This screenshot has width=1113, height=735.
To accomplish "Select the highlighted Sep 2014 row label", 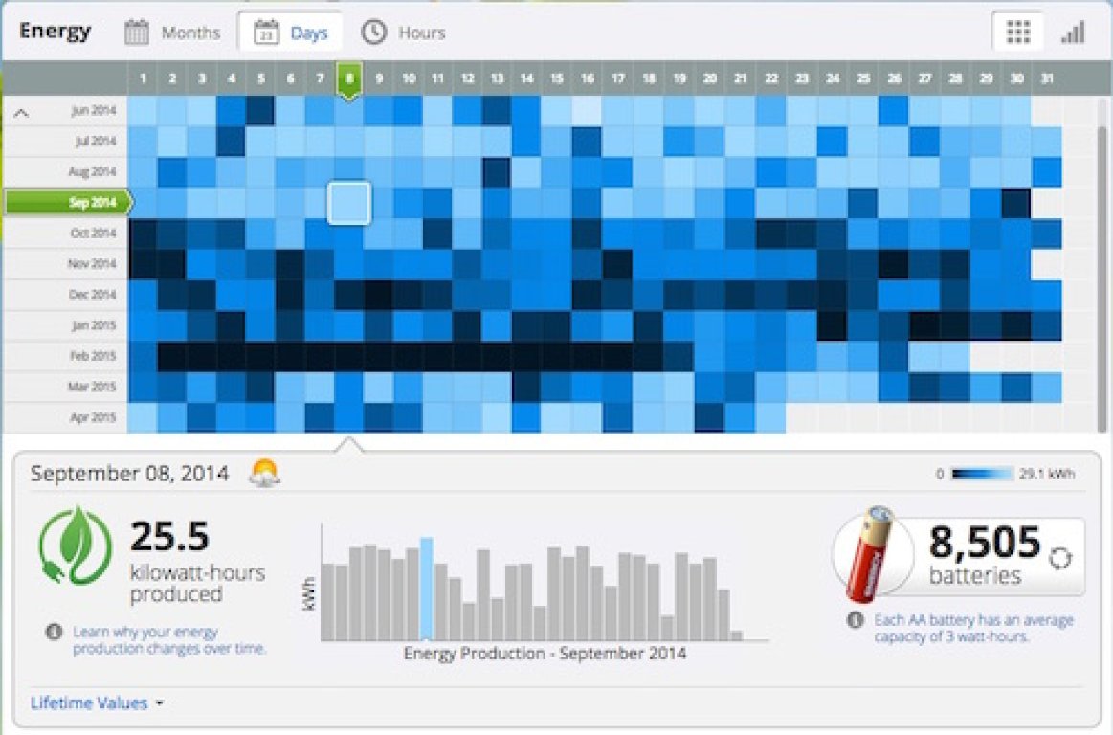I will [x=68, y=202].
